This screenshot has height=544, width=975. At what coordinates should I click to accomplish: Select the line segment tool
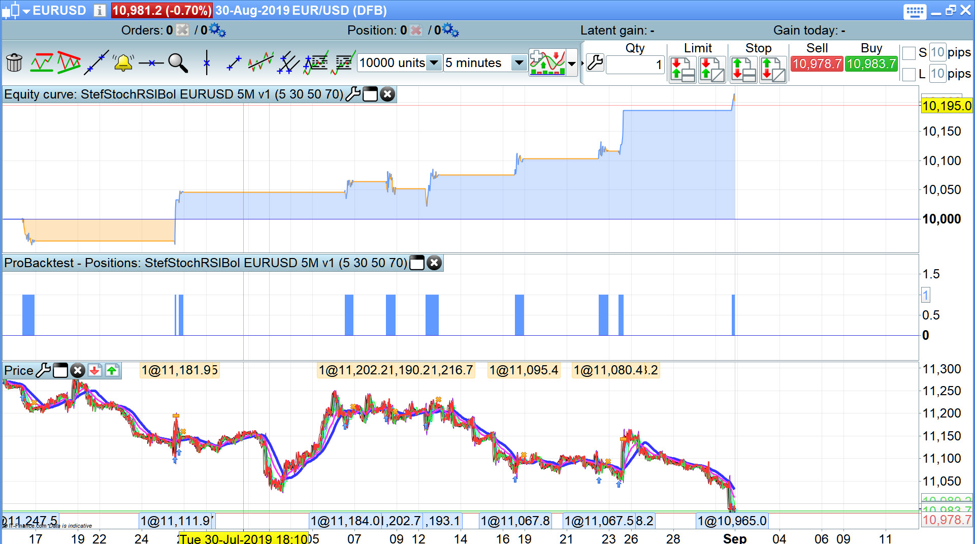click(x=234, y=63)
